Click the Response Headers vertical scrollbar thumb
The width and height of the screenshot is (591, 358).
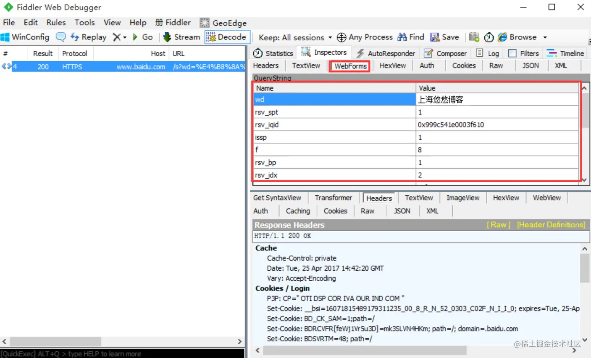point(584,268)
